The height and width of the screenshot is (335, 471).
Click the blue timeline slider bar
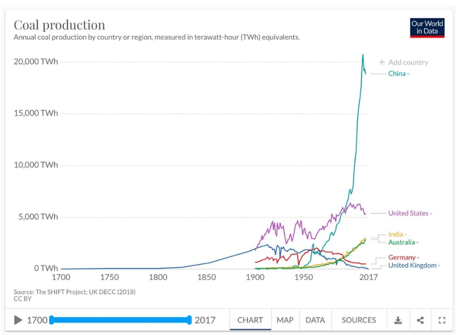(x=120, y=320)
